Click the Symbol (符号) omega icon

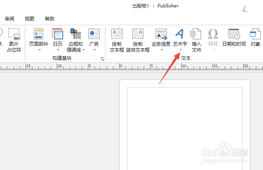coord(213,34)
